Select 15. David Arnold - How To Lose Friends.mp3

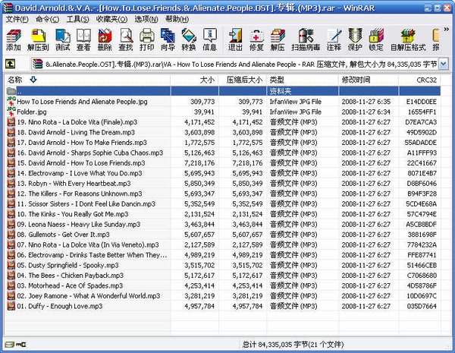click(222, 162)
